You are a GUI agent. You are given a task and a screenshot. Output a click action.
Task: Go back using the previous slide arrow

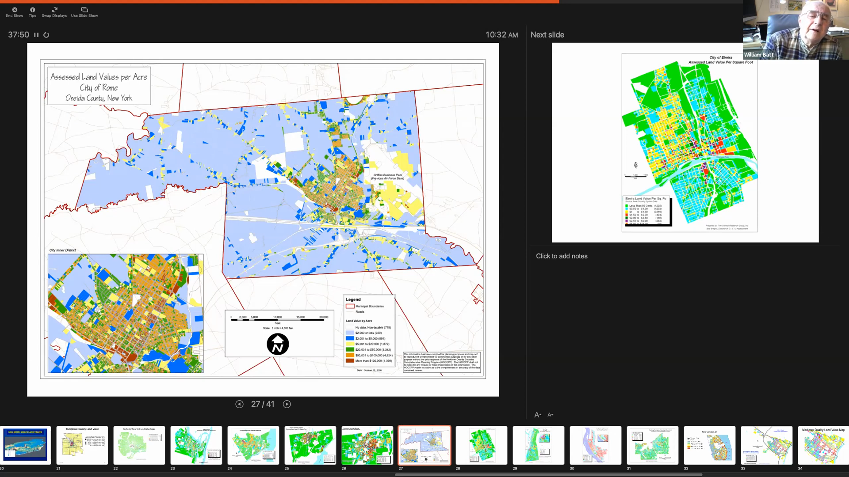coord(239,404)
